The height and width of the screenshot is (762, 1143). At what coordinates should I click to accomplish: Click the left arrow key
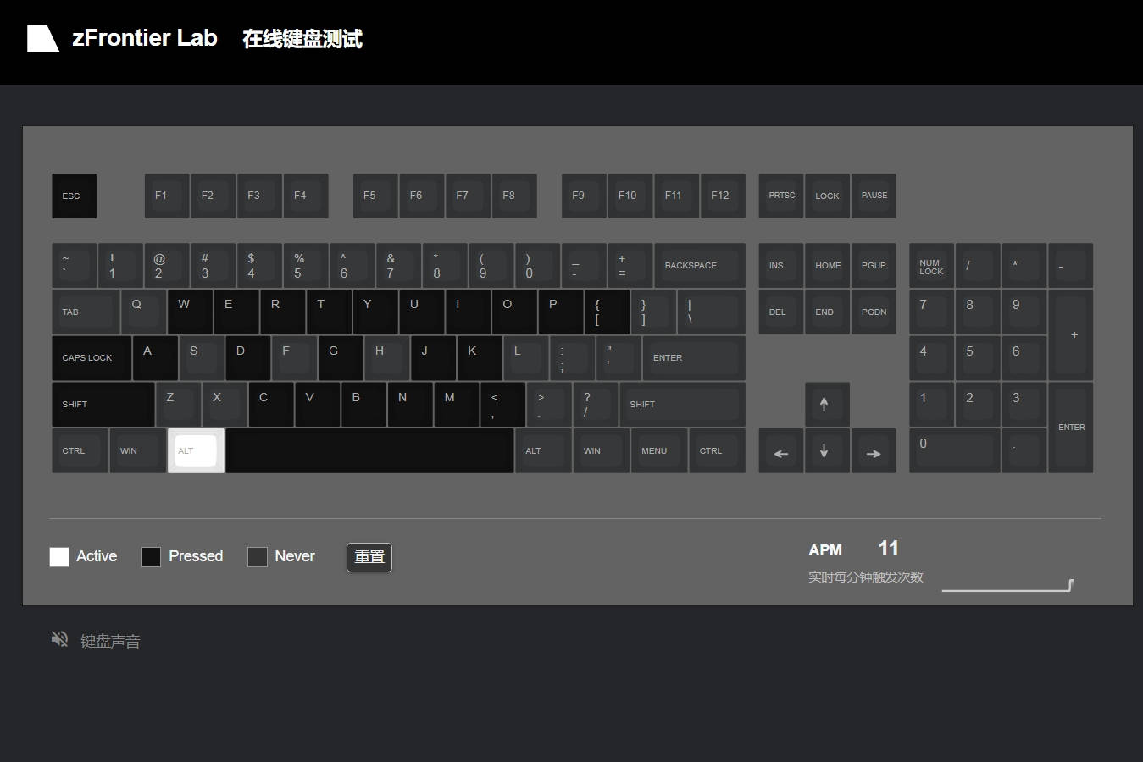(x=780, y=450)
